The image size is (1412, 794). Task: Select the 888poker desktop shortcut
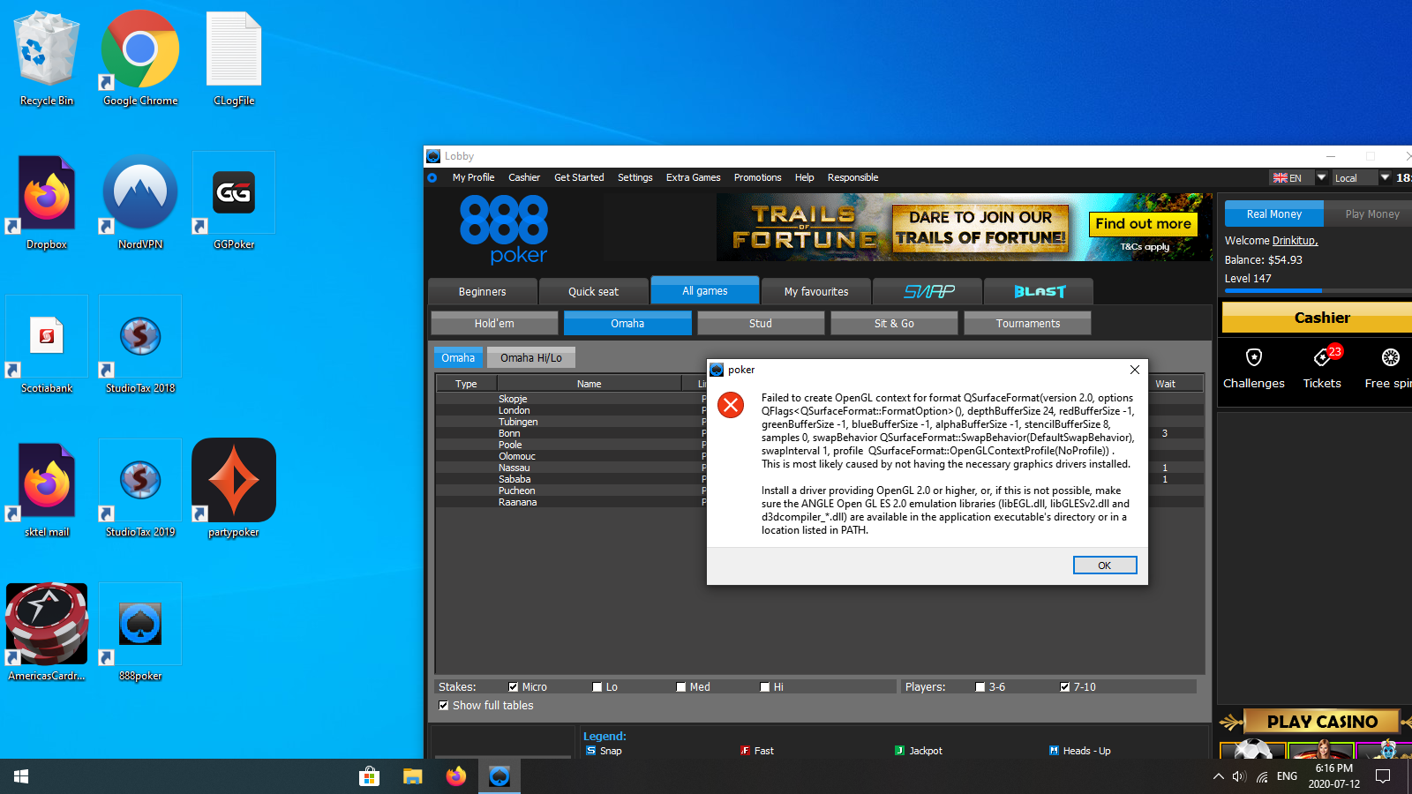pyautogui.click(x=140, y=633)
